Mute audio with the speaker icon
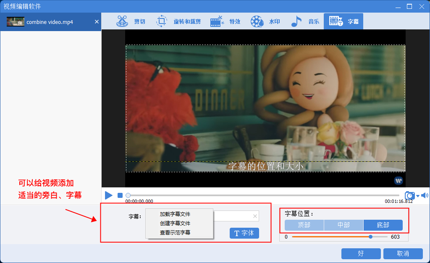 [425, 195]
